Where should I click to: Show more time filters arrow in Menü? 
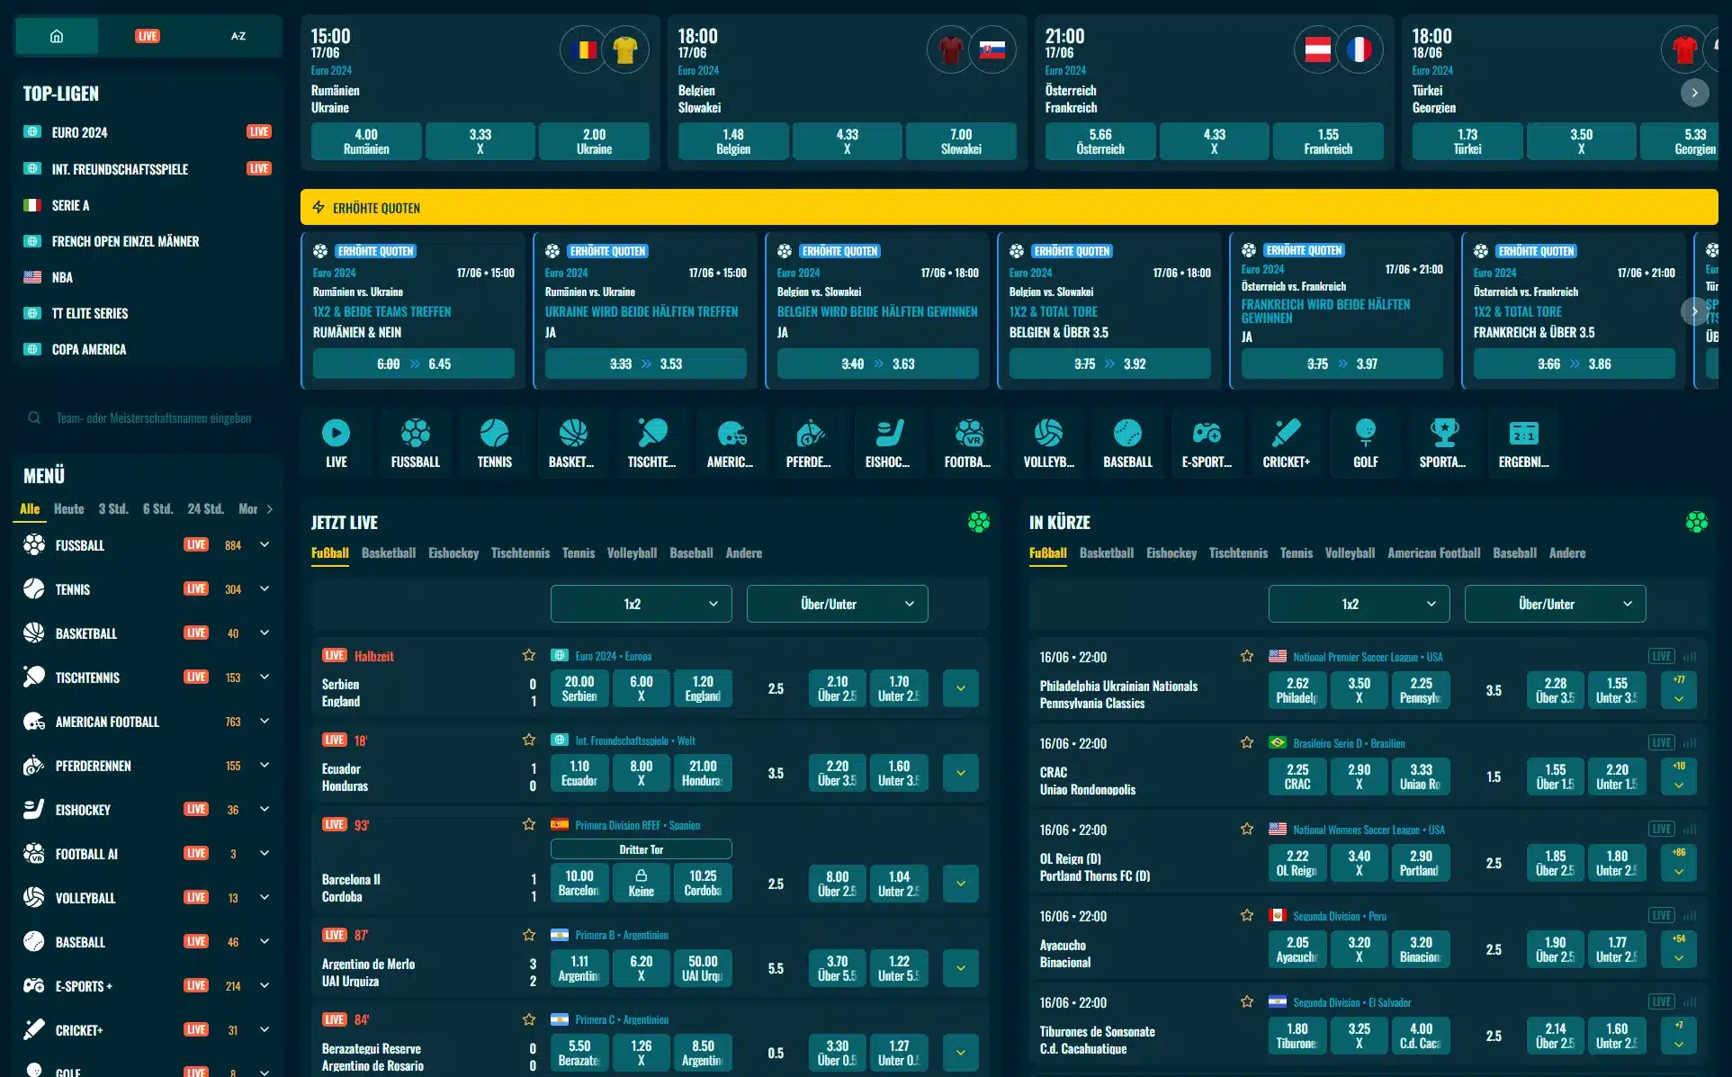(269, 509)
